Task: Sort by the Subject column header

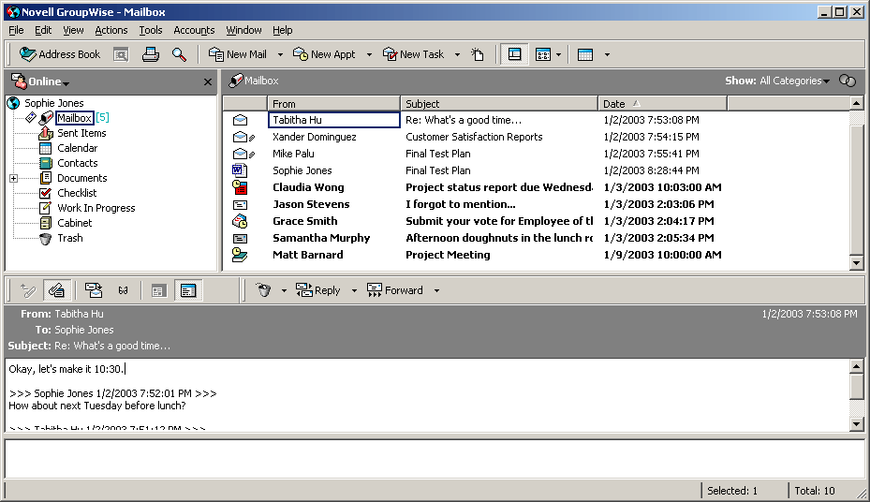Action: pos(499,104)
